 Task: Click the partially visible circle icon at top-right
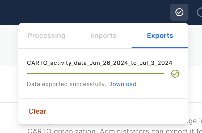coord(200,12)
